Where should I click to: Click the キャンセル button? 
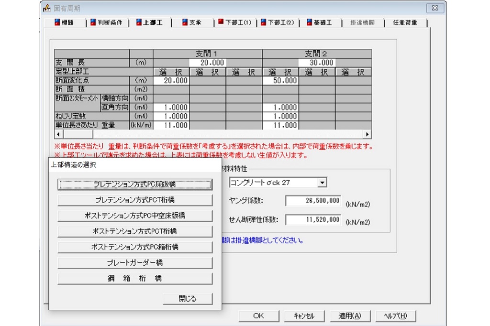click(304, 315)
